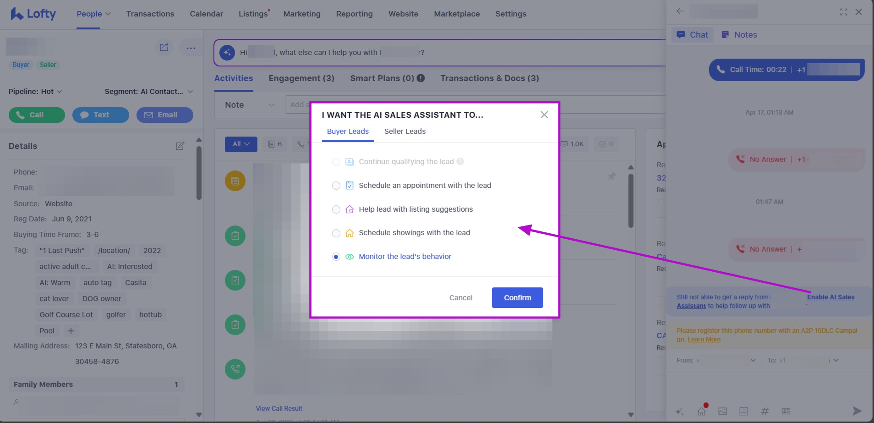874x423 pixels.
Task: Open the three-dots more options menu
Action: coord(191,48)
